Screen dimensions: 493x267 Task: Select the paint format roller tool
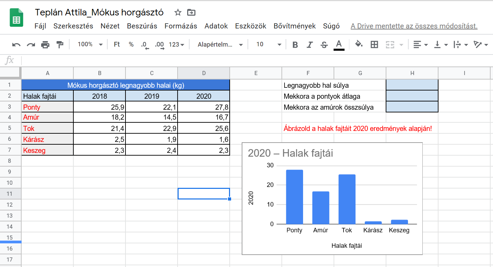(x=60, y=45)
